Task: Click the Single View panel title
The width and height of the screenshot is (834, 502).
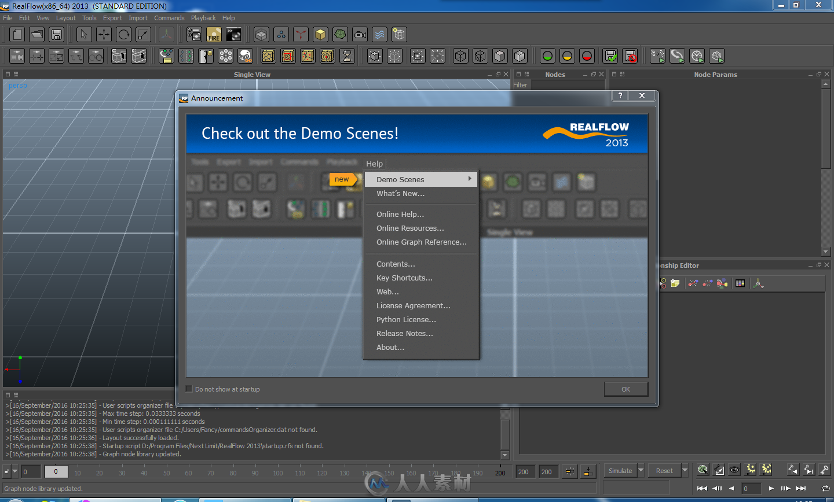Action: (x=252, y=75)
